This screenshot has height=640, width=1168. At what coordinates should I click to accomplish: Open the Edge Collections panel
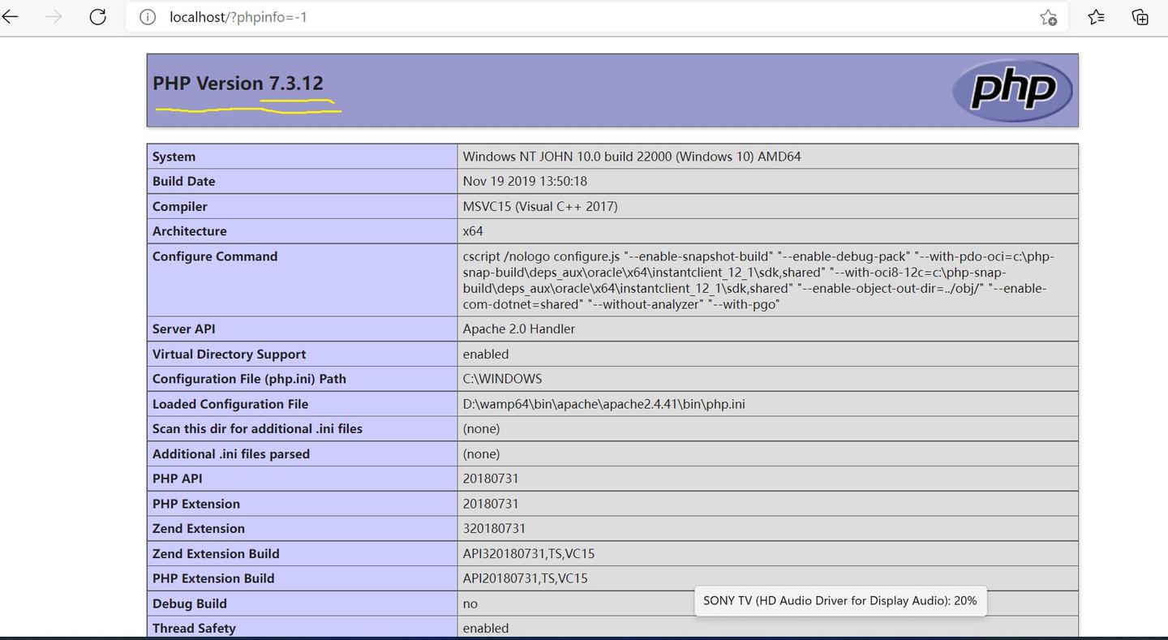[x=1140, y=16]
